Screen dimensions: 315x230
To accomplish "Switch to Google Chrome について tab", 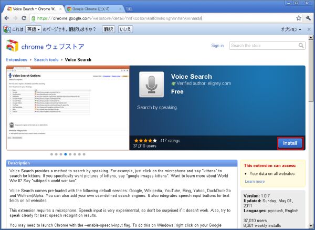I will pyautogui.click(x=94, y=9).
